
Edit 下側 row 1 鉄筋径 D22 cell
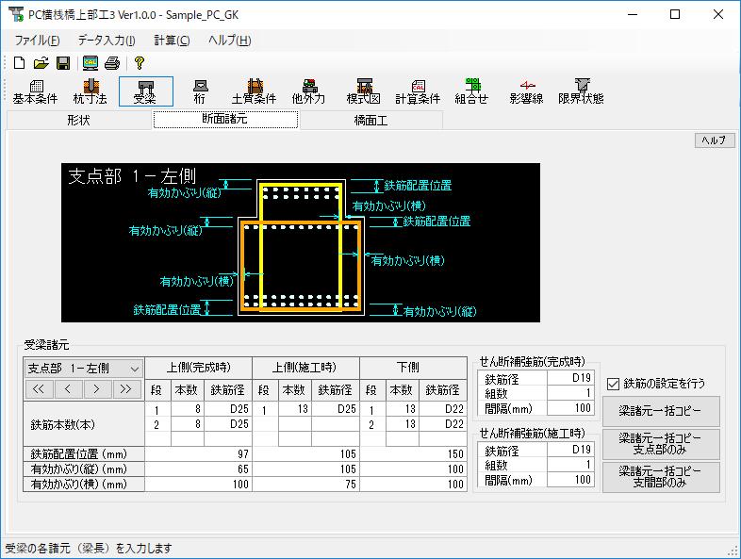[443, 409]
